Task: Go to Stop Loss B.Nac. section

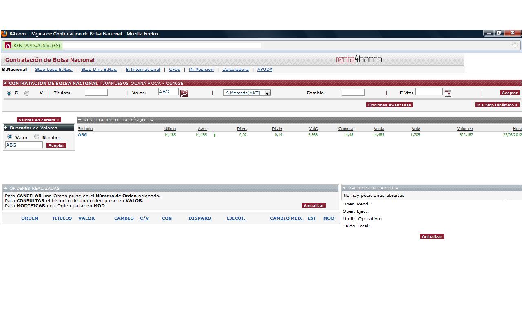Action: (x=54, y=70)
